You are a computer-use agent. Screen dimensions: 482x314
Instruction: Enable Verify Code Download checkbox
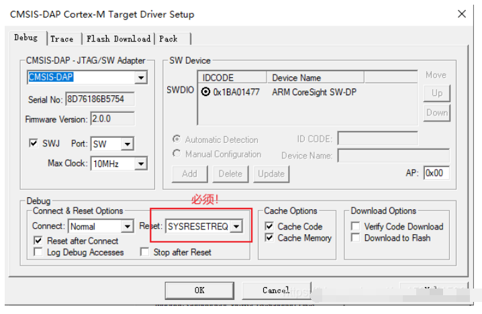tap(356, 226)
